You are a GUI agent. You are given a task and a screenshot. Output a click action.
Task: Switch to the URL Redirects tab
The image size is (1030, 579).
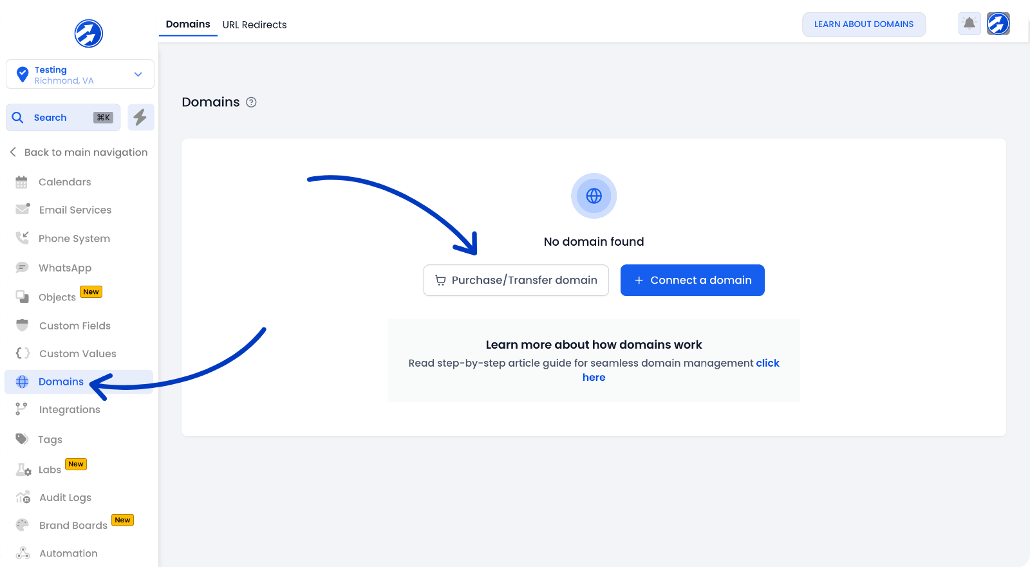pyautogui.click(x=254, y=24)
